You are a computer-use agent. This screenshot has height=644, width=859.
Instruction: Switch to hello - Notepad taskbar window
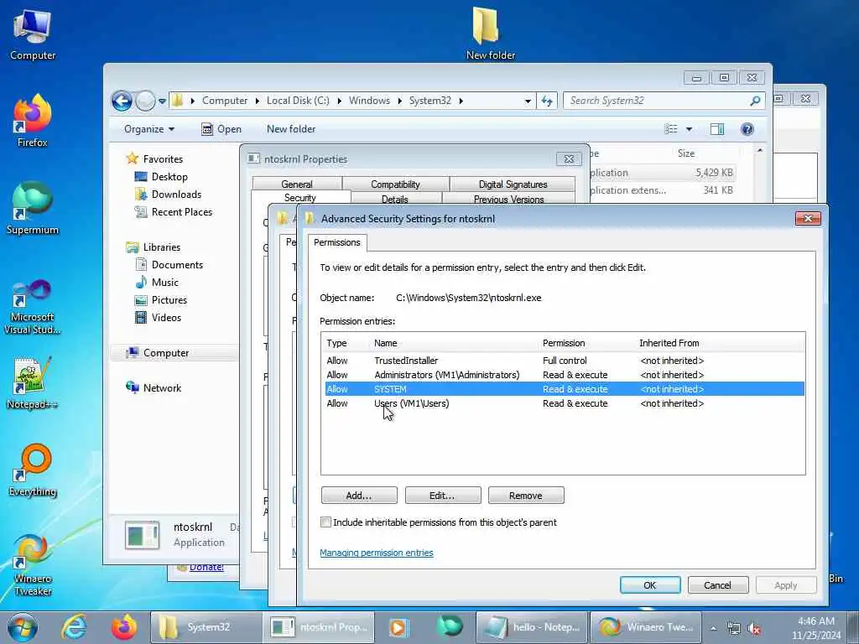pyautogui.click(x=531, y=627)
